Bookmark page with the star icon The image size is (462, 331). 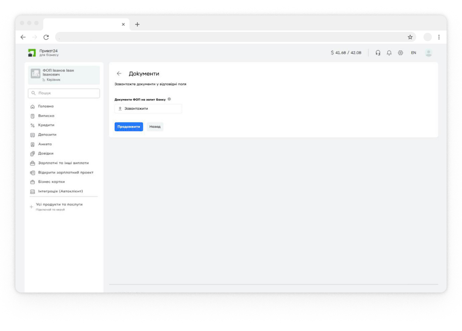pyautogui.click(x=410, y=37)
